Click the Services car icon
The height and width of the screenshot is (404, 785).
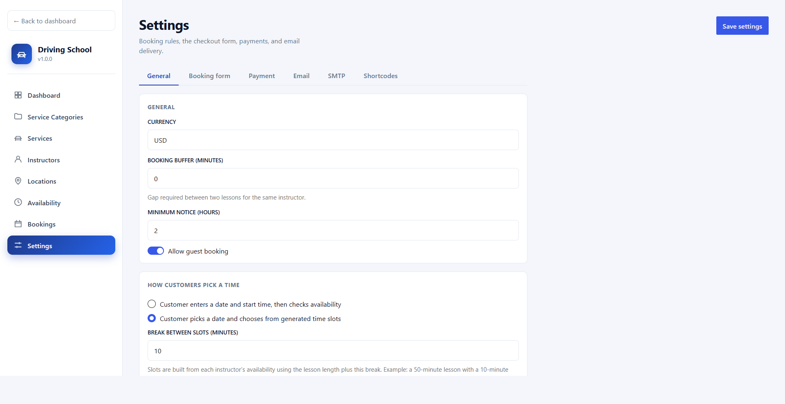coord(18,138)
